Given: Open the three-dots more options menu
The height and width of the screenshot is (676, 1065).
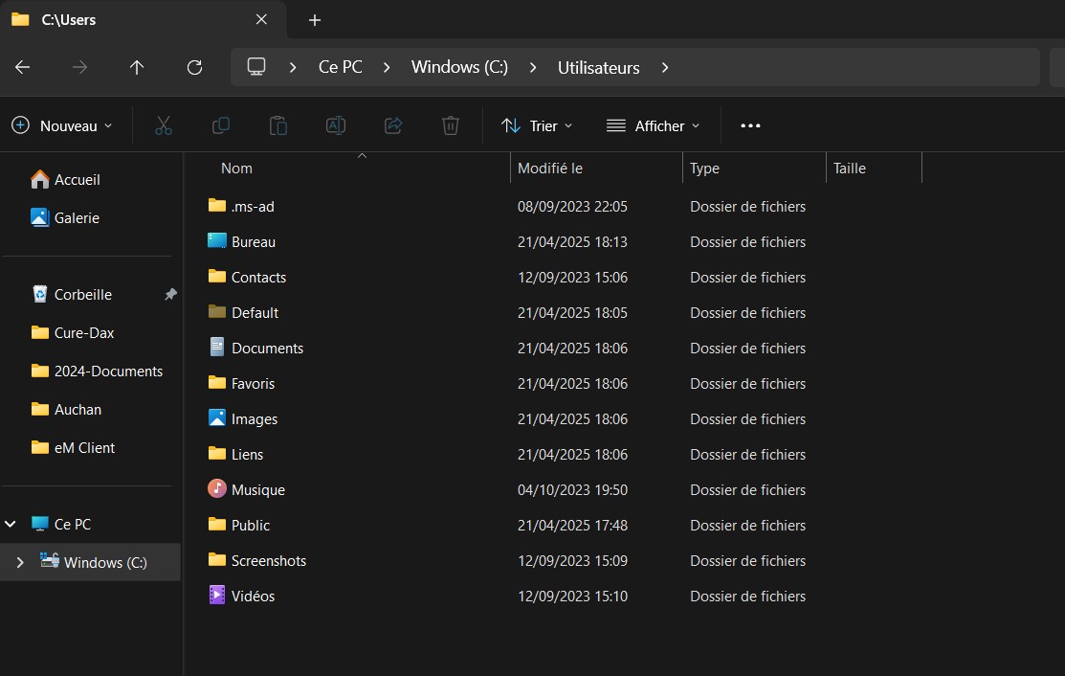Looking at the screenshot, I should click(x=750, y=125).
